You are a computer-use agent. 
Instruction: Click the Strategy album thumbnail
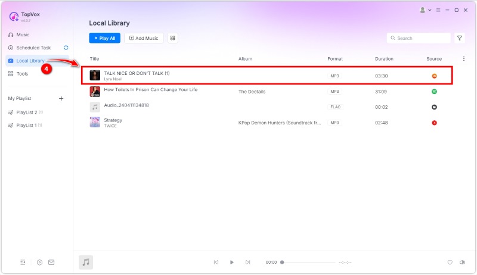95,123
